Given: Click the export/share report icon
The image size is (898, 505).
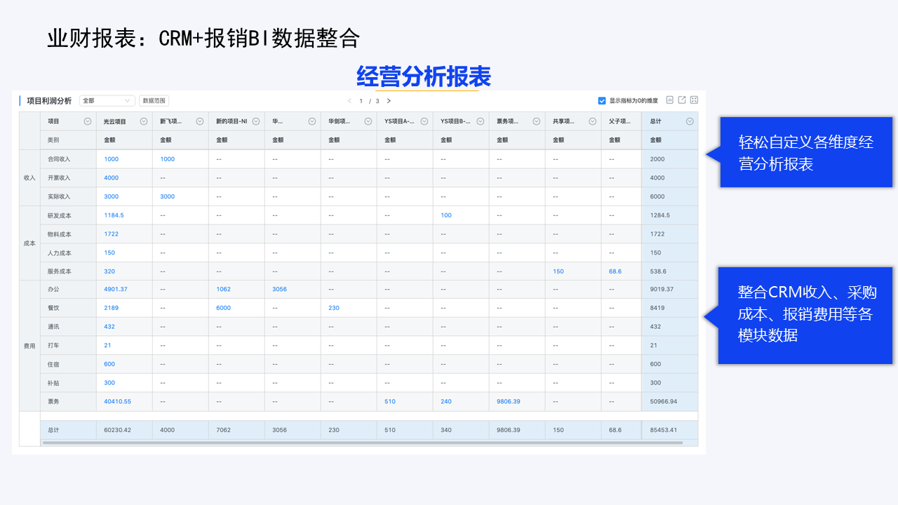Looking at the screenshot, I should [682, 100].
